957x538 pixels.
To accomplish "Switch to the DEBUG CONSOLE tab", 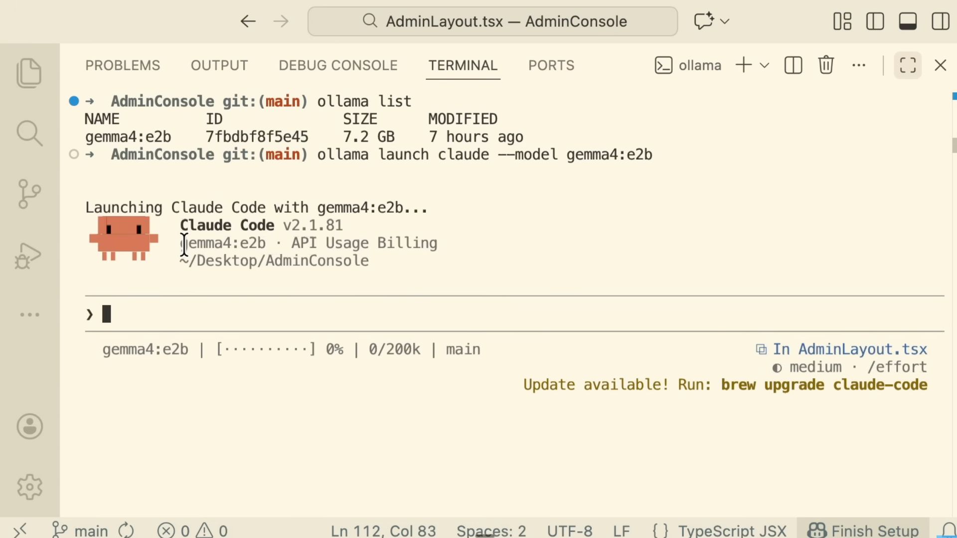I will (x=338, y=65).
